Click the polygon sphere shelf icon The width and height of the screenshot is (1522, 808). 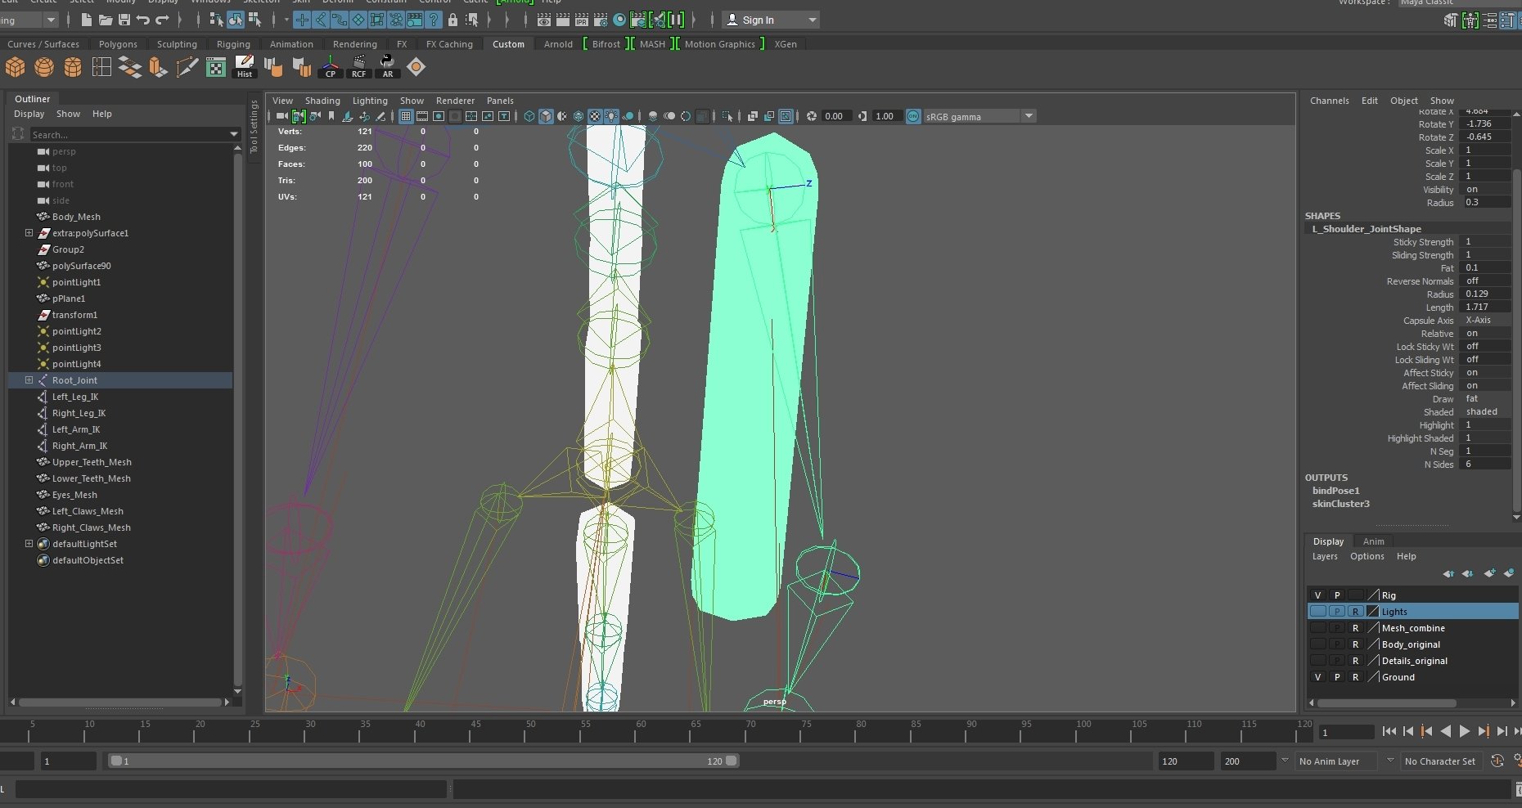click(44, 67)
